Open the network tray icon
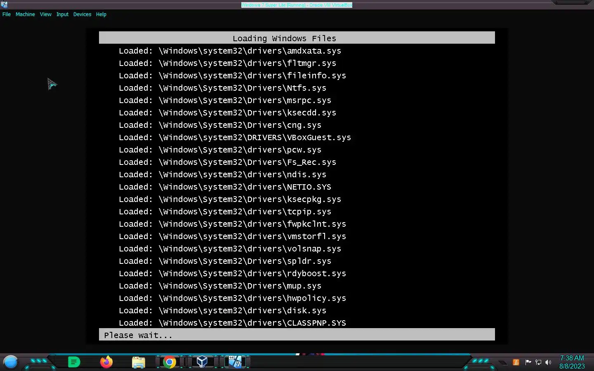594x371 pixels. [x=538, y=362]
